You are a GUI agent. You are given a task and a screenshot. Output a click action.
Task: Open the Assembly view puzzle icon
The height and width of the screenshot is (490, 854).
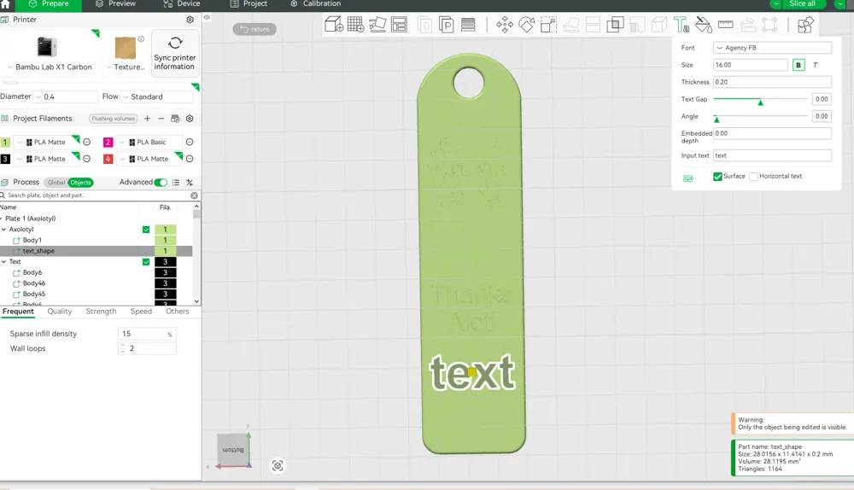click(805, 25)
